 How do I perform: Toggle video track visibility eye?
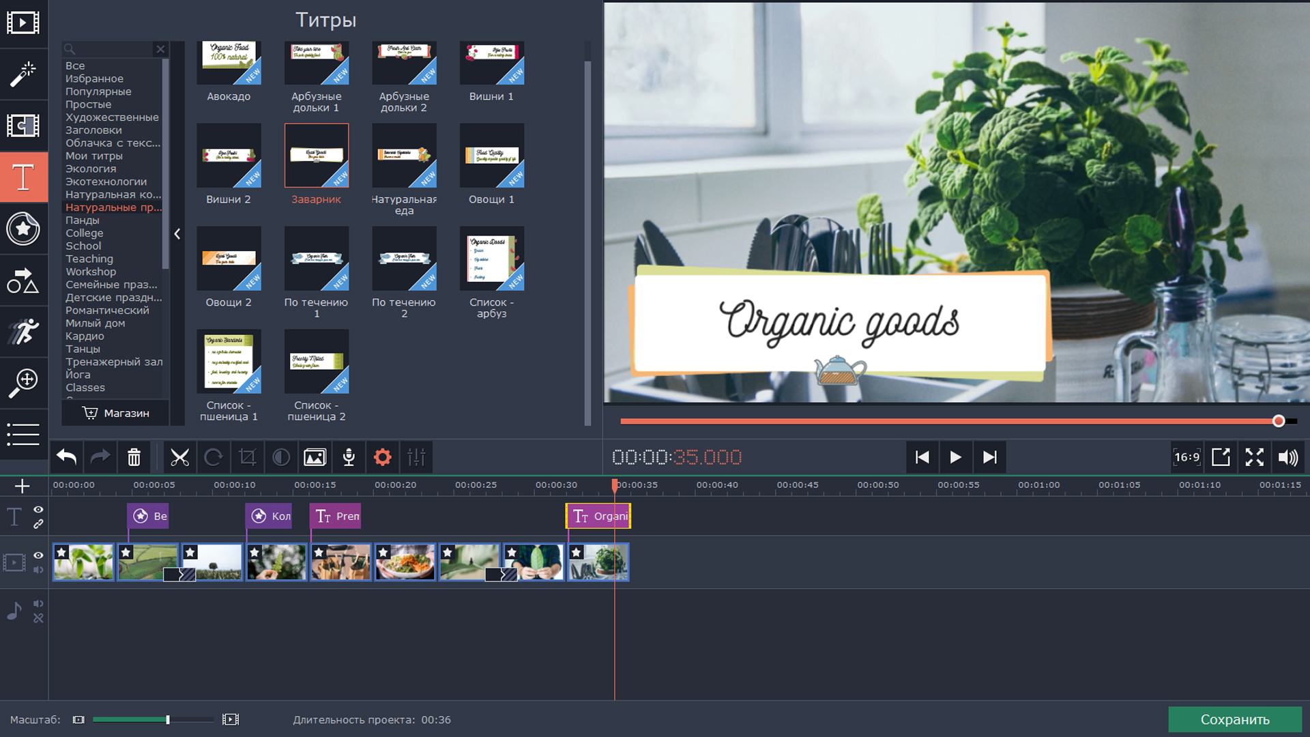[38, 555]
